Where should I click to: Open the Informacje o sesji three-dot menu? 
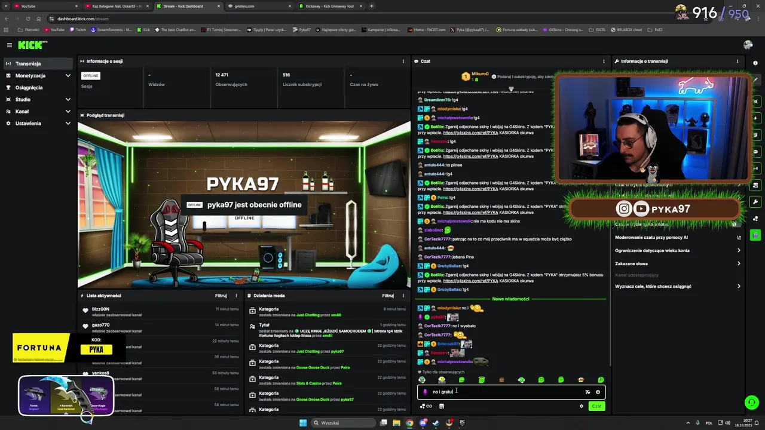click(x=403, y=61)
